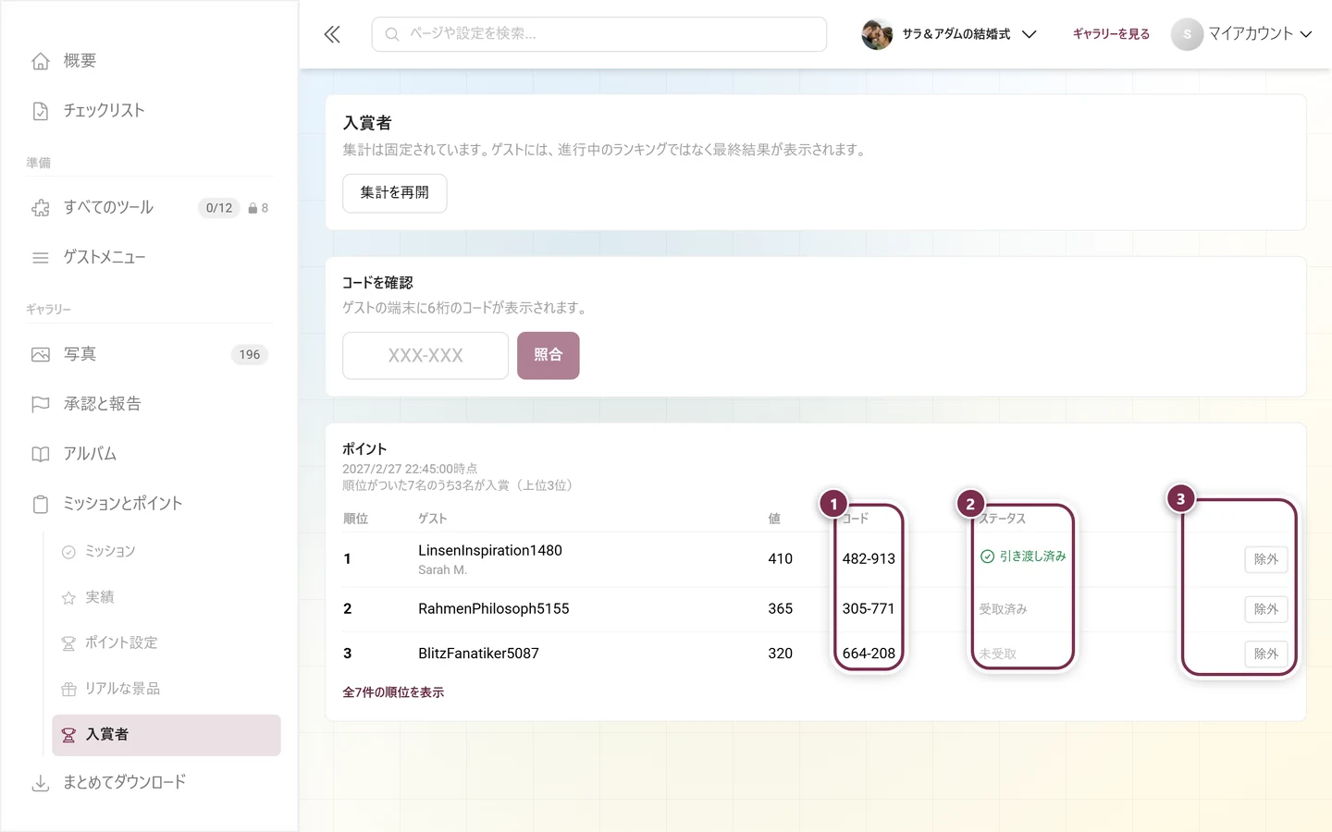The width and height of the screenshot is (1332, 832).
Task: Select the 入賞者 sidebar item
Action: [166, 735]
